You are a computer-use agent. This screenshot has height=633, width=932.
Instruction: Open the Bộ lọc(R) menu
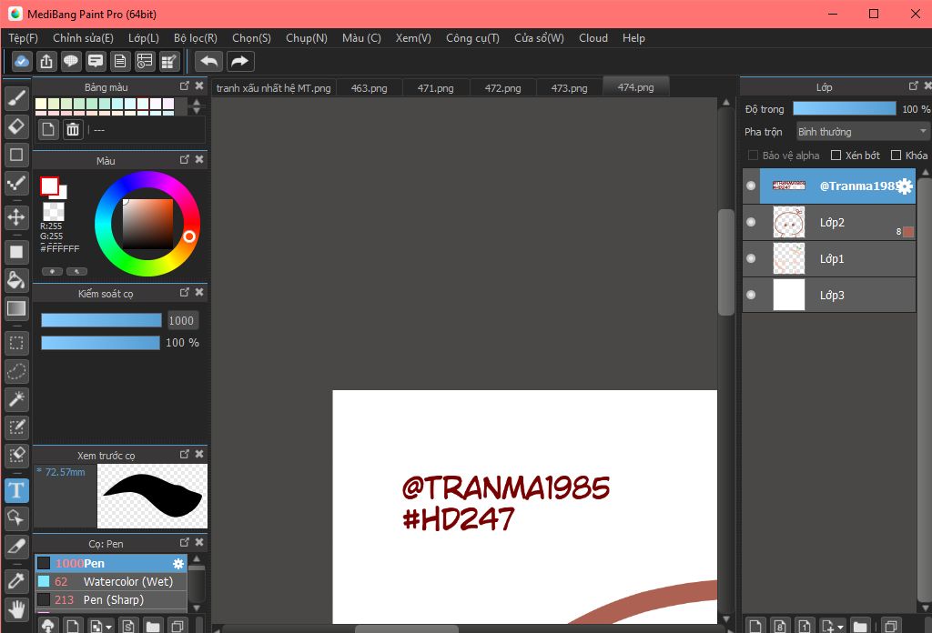(x=196, y=38)
